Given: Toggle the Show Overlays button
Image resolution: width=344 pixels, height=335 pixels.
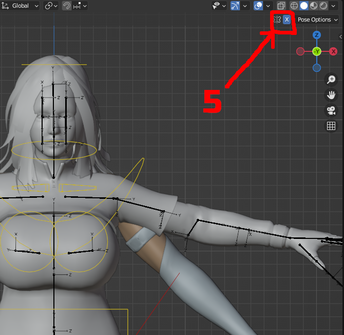Looking at the screenshot, I should point(258,6).
